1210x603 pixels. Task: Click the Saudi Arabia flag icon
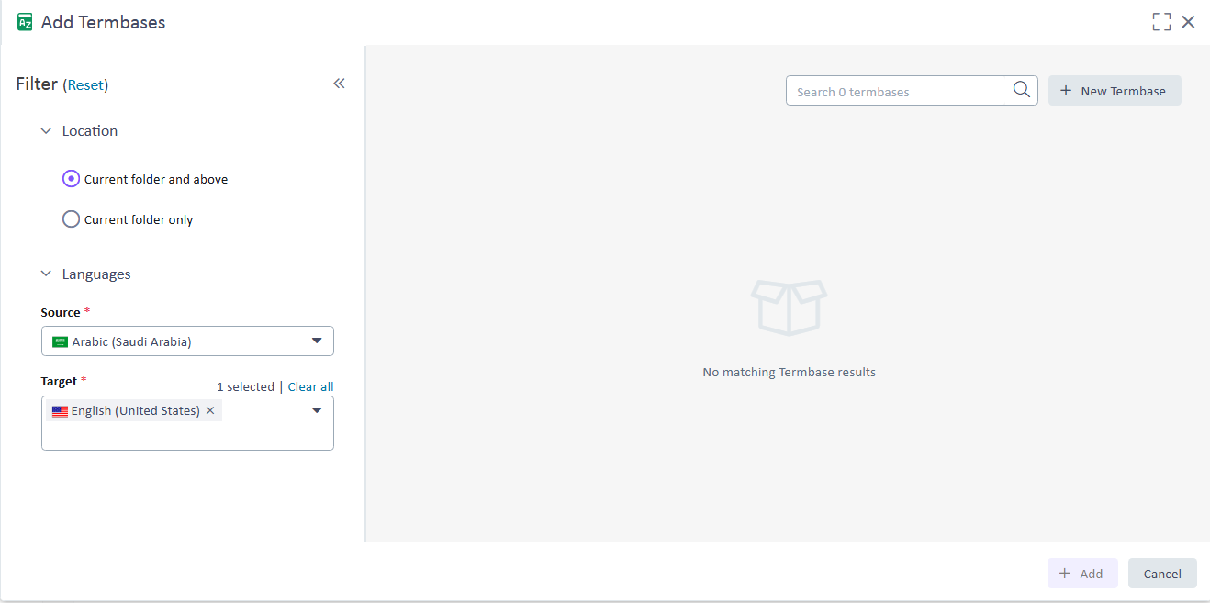pos(61,341)
